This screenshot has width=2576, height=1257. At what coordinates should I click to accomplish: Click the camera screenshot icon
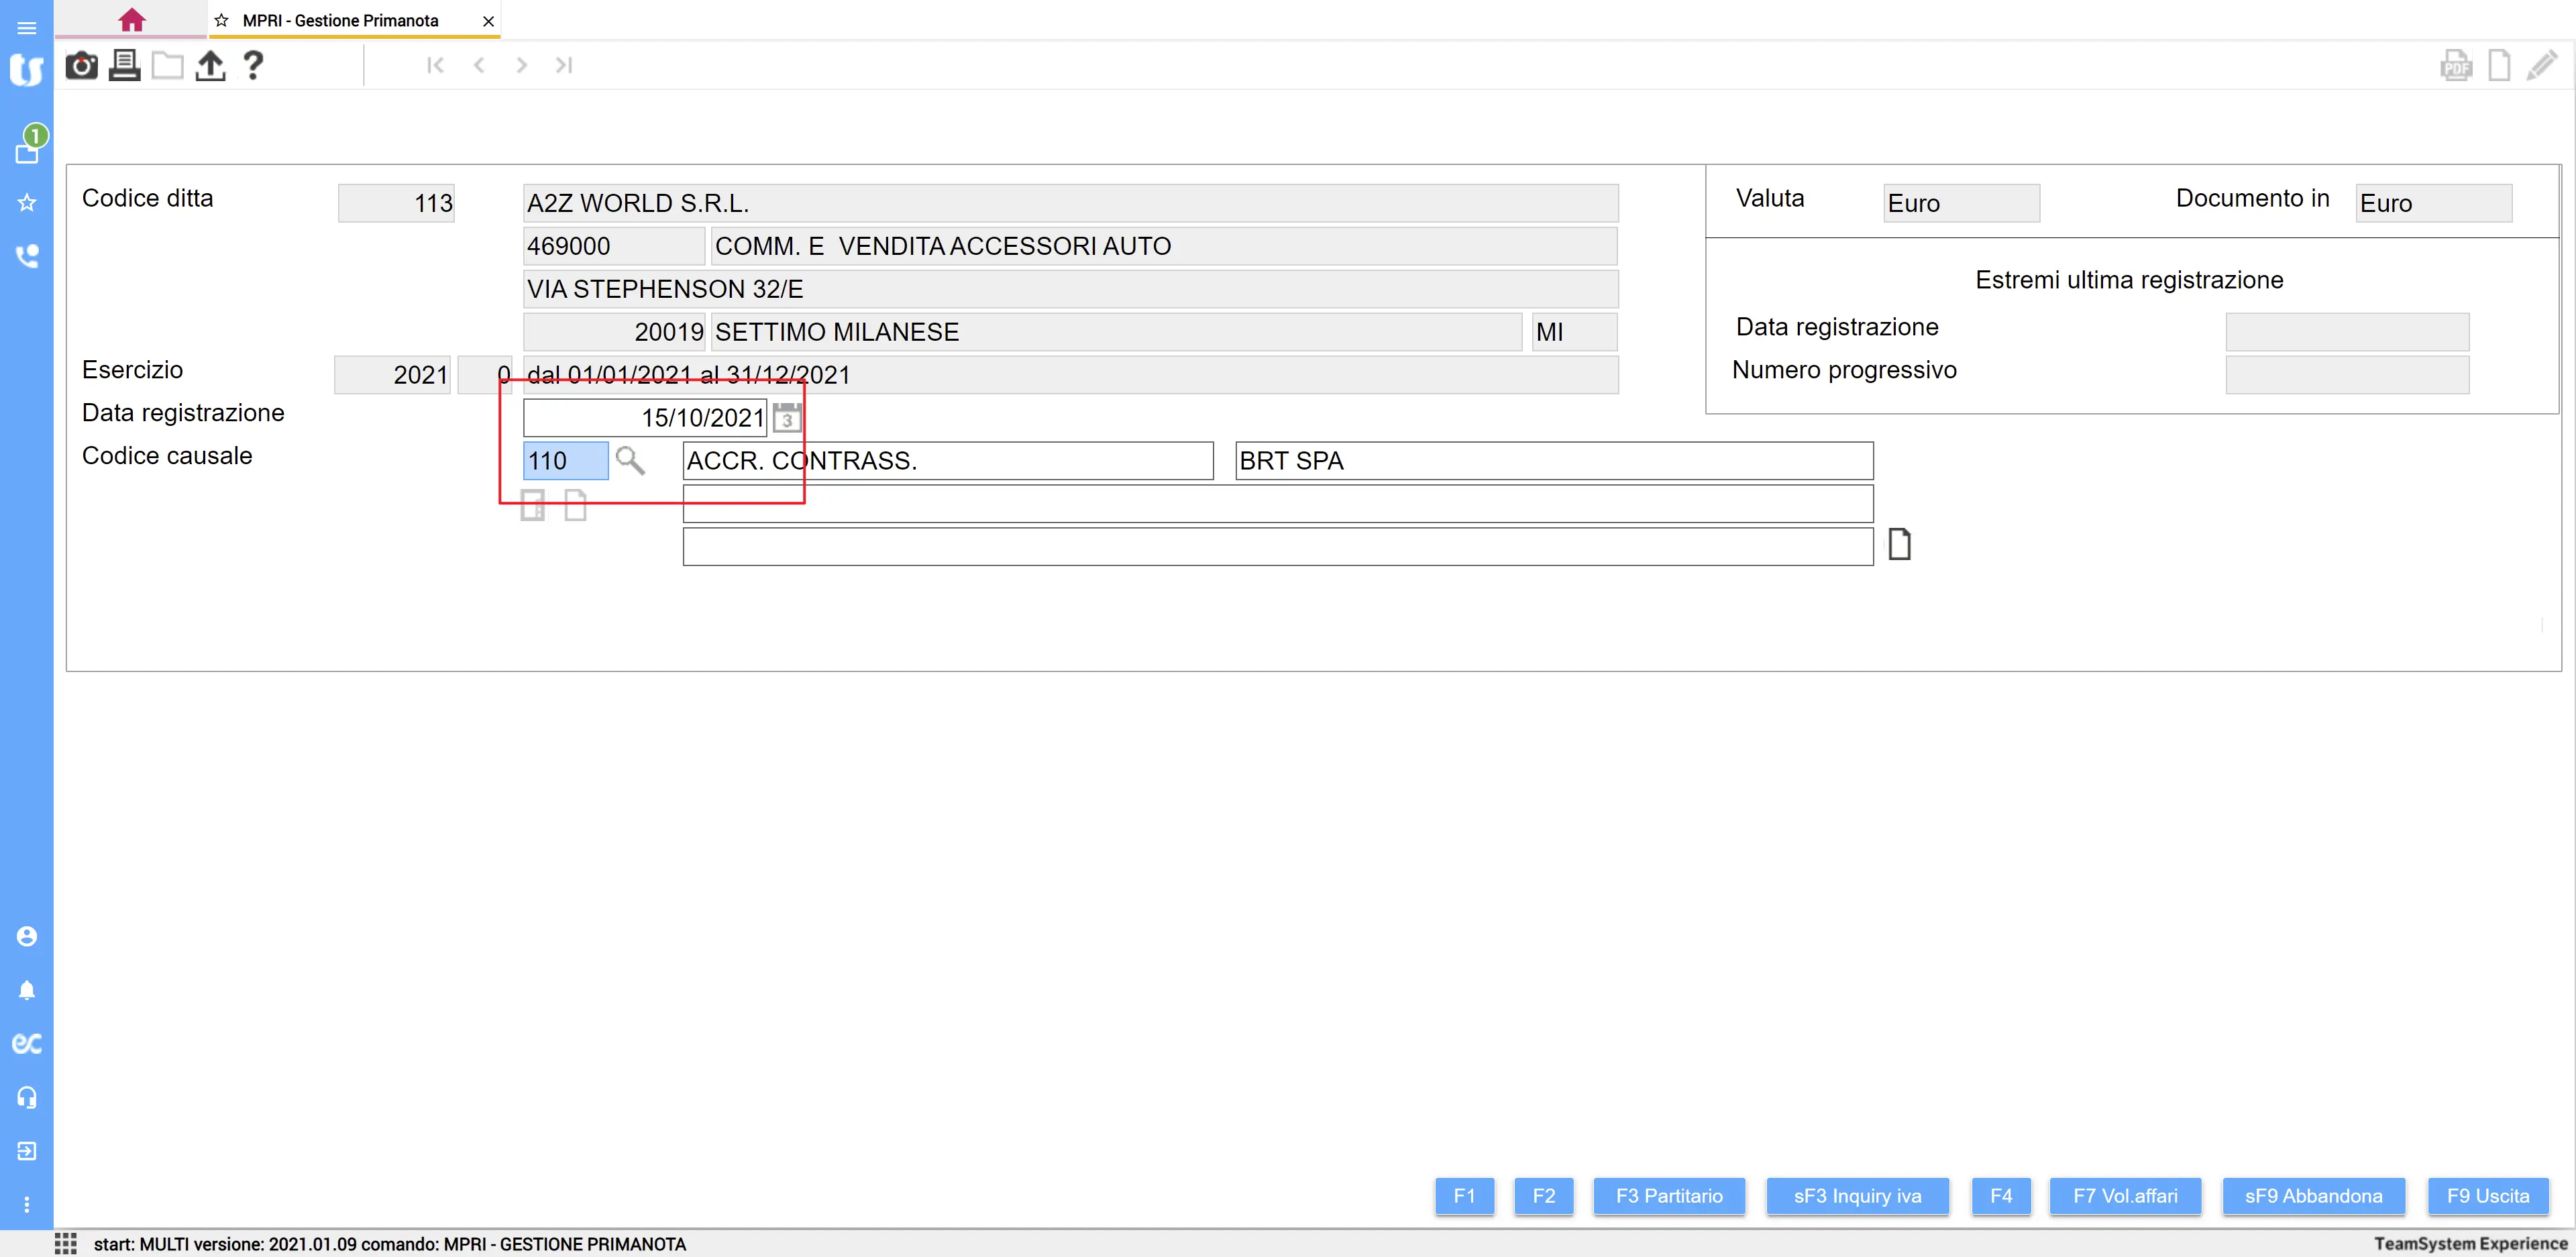(x=81, y=66)
